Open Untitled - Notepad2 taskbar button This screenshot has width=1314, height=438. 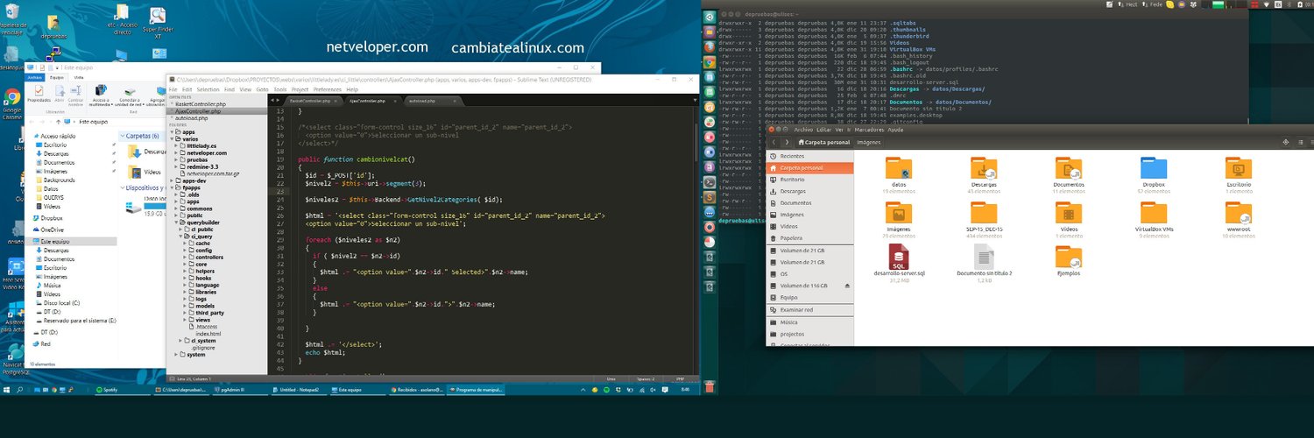click(299, 389)
